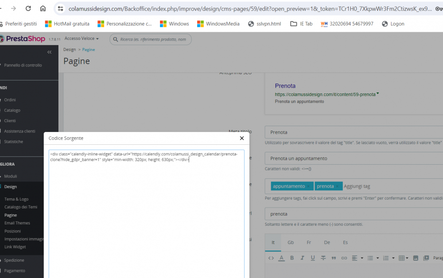
Task: Select Design in the sidebar
Action: click(x=11, y=187)
